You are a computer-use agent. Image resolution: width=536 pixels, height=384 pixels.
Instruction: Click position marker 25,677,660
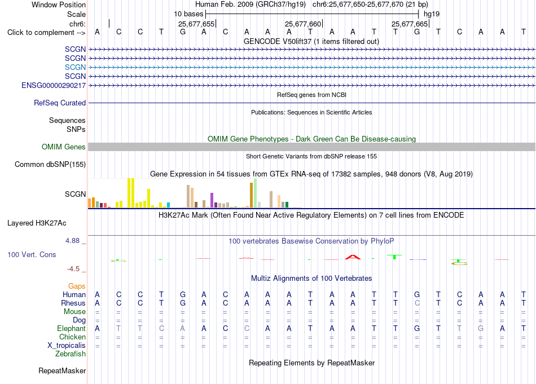click(303, 24)
